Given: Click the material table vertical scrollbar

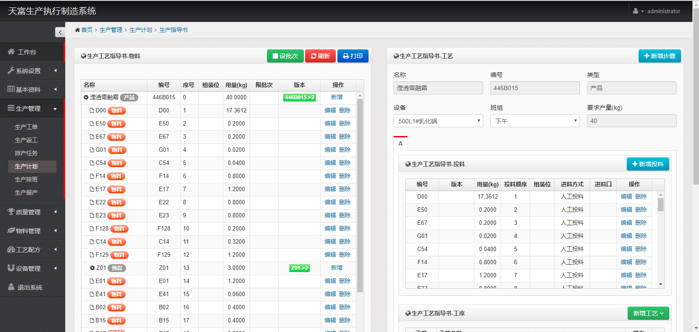Looking at the screenshot, I should coord(360,196).
